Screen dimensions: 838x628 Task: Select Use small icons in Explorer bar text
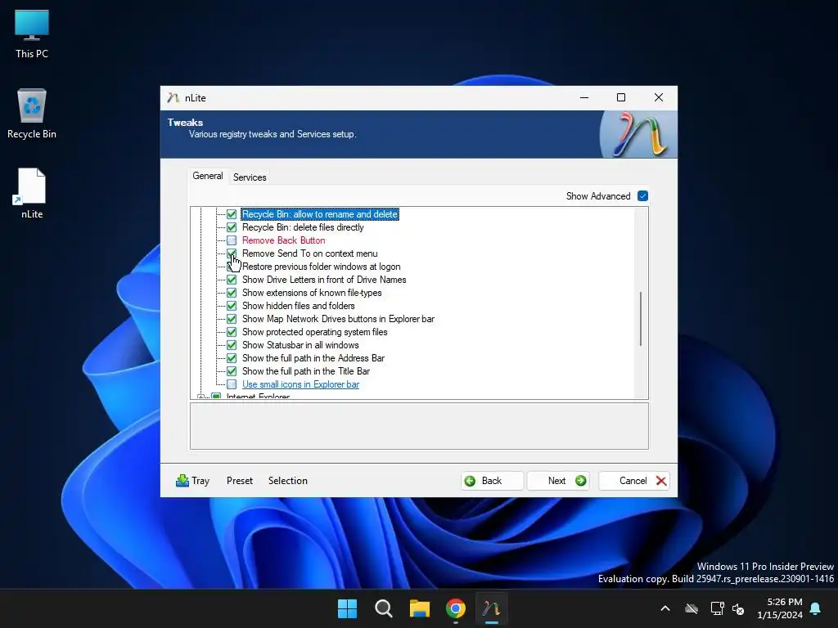click(x=300, y=384)
